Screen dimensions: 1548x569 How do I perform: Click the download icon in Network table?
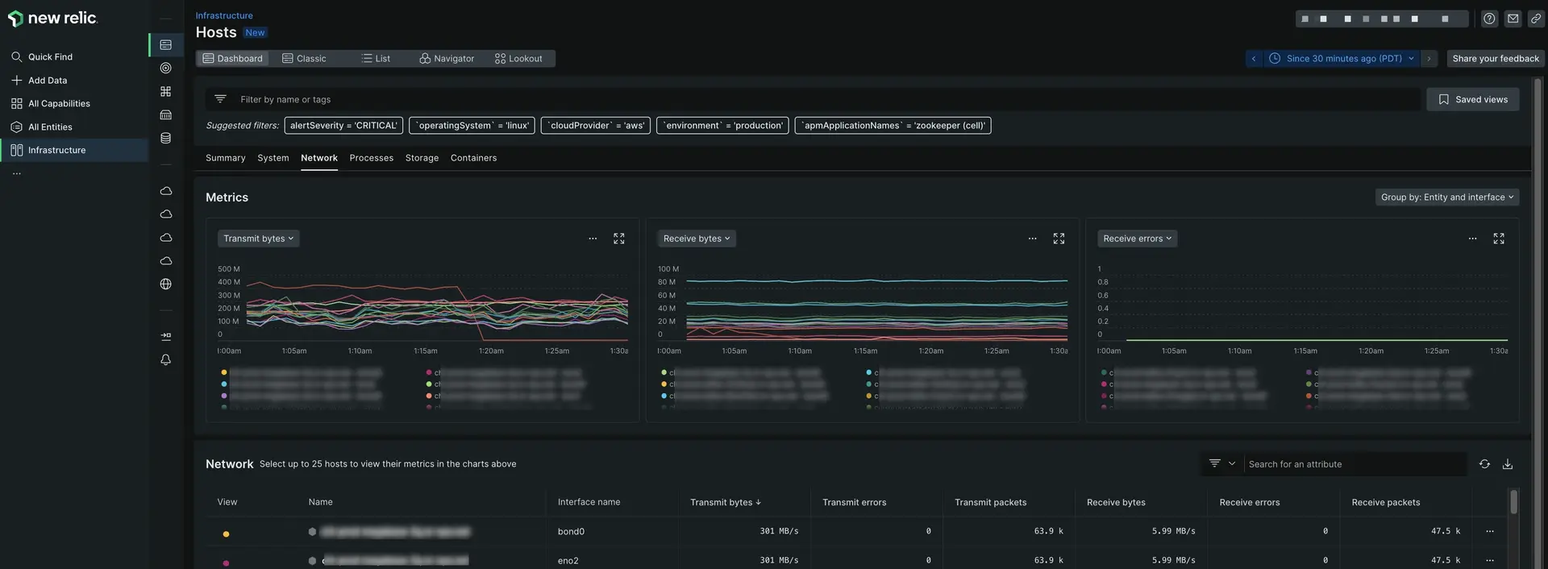[1507, 464]
